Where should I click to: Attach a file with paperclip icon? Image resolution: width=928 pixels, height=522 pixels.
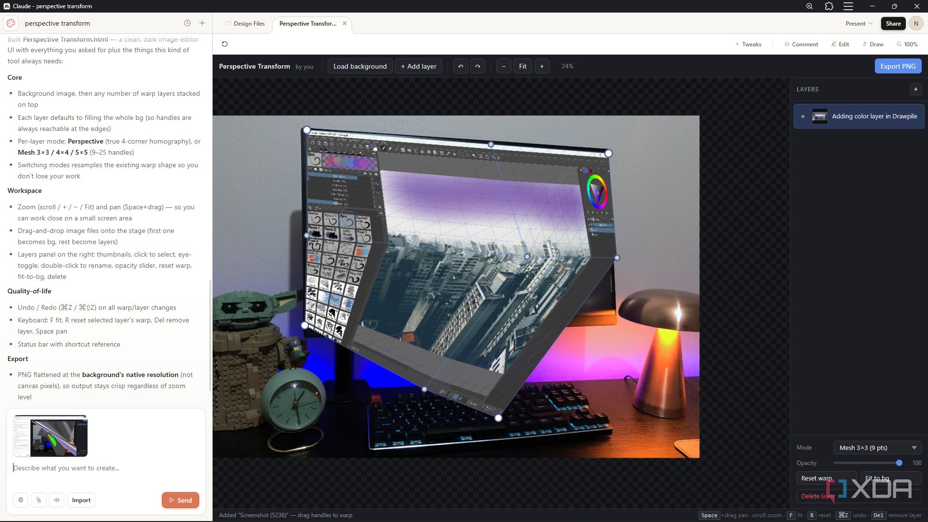tap(39, 500)
